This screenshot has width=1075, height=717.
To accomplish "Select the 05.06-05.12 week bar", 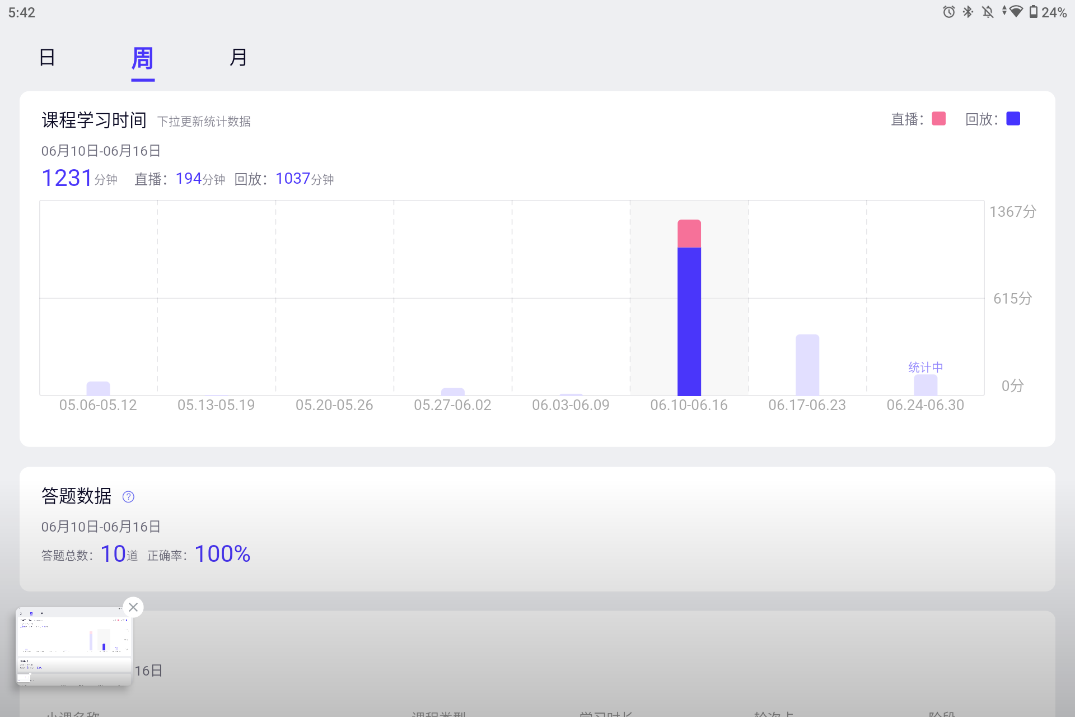I will point(98,389).
